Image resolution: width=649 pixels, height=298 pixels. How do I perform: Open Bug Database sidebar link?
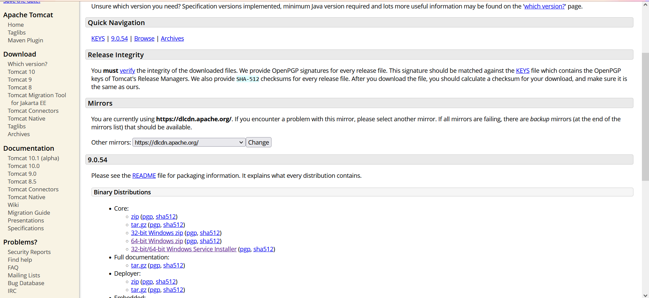26,283
